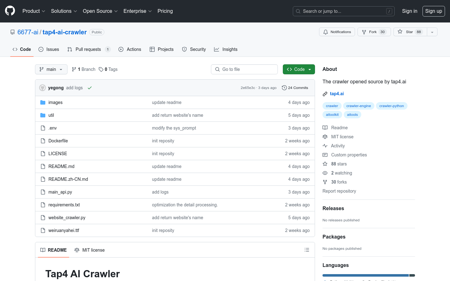This screenshot has height=281, width=450.
Task: Click the watching eye icon
Action: click(x=325, y=173)
